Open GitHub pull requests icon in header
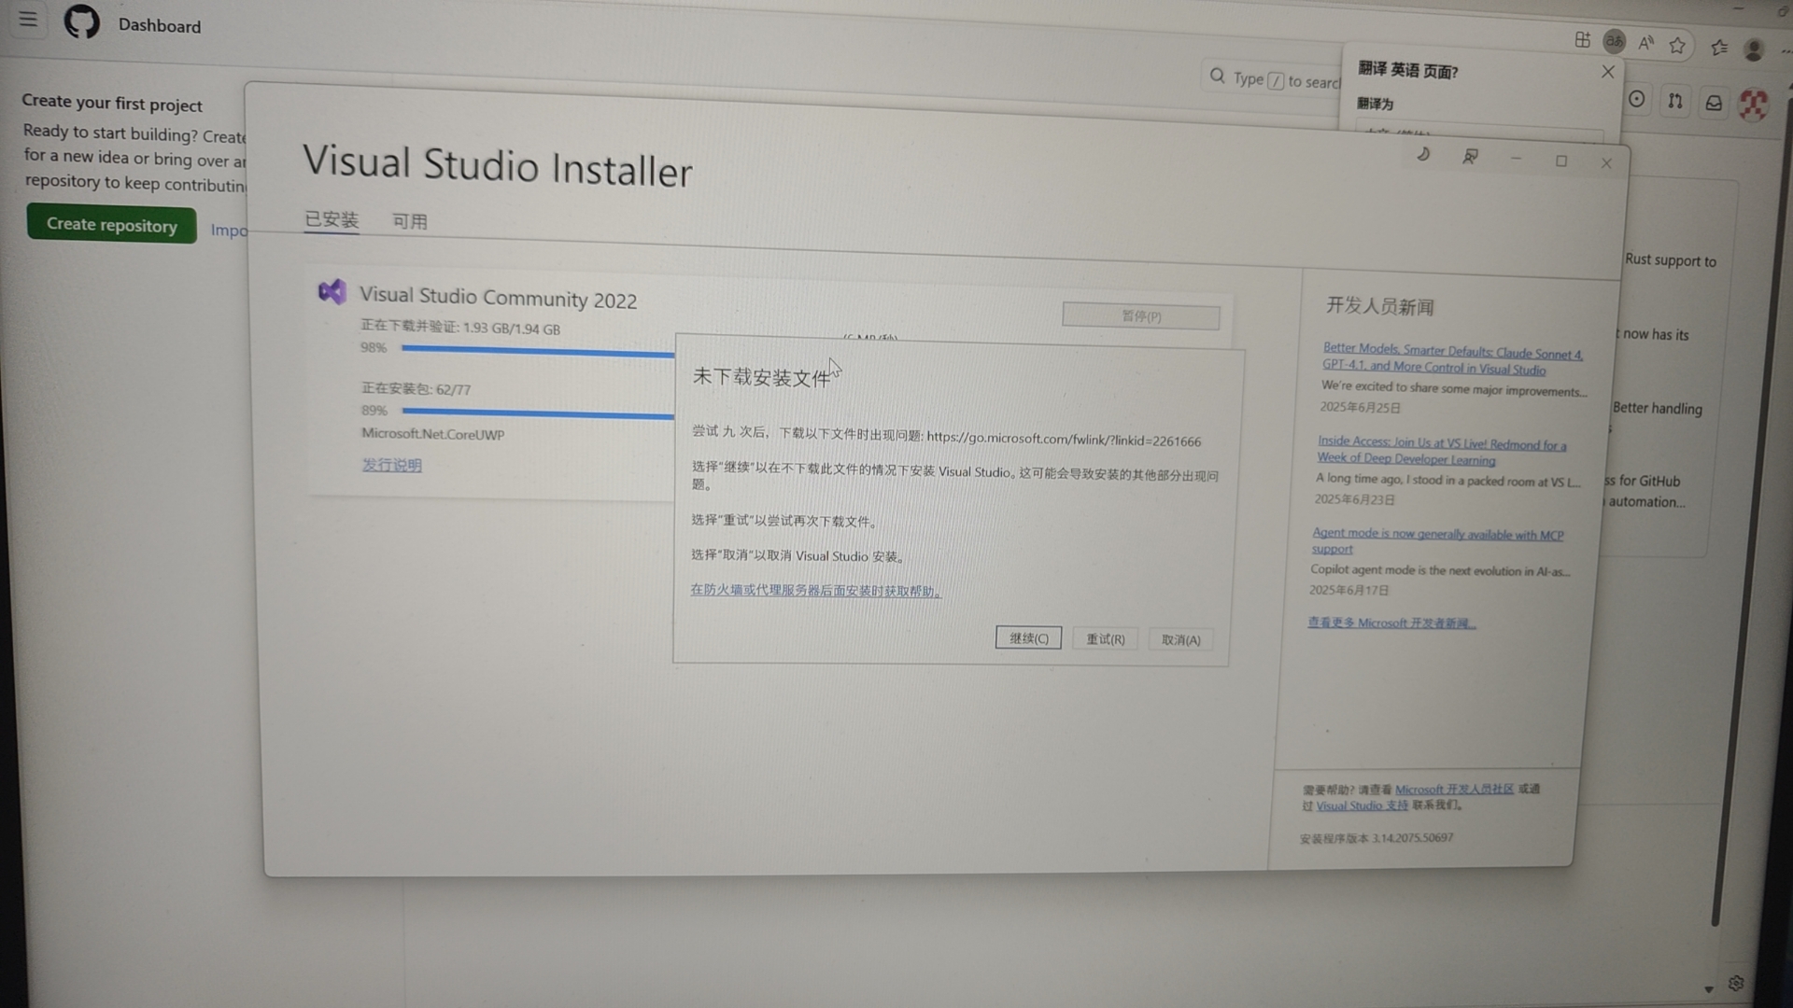Image resolution: width=1793 pixels, height=1008 pixels. [x=1675, y=102]
